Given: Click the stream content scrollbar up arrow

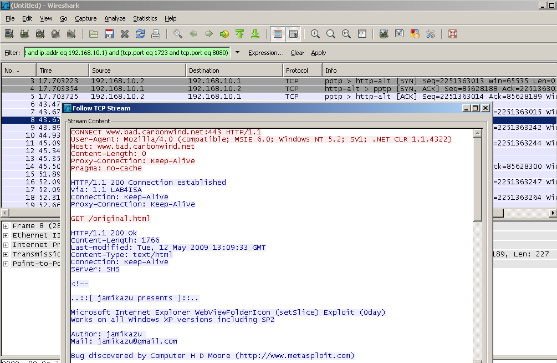Looking at the screenshot, I should tap(477, 133).
